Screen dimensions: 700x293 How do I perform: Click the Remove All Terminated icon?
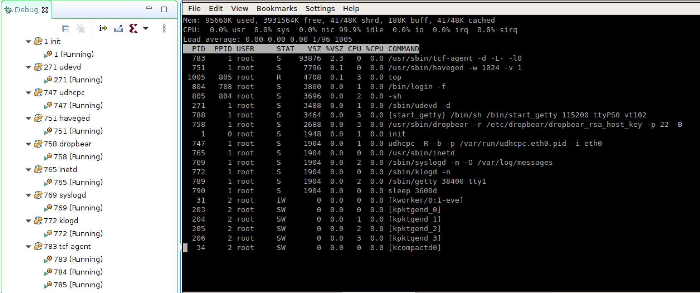pos(81,28)
